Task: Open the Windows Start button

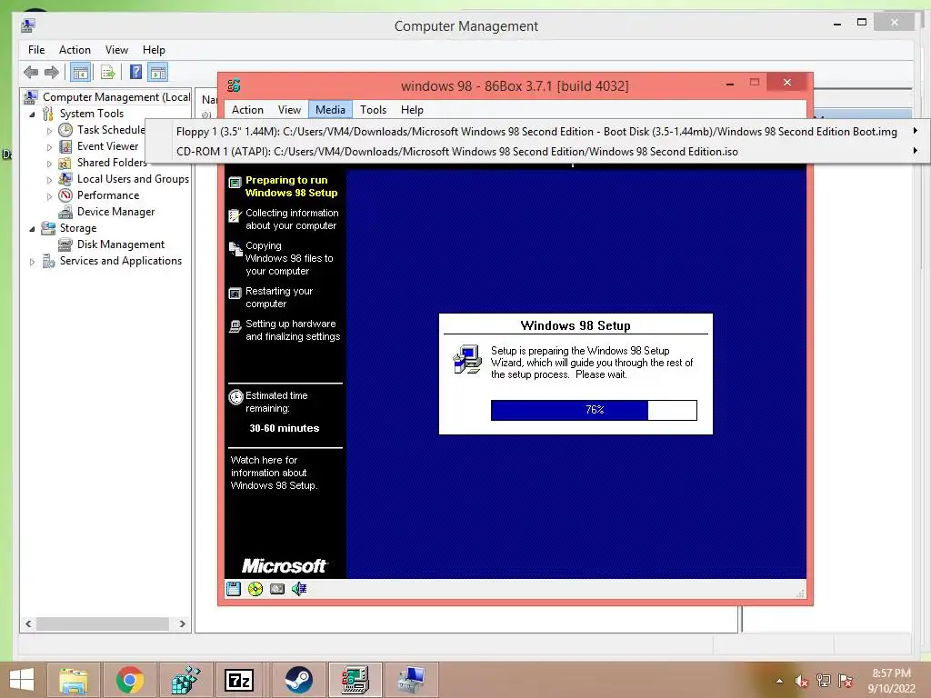Action: (22, 680)
